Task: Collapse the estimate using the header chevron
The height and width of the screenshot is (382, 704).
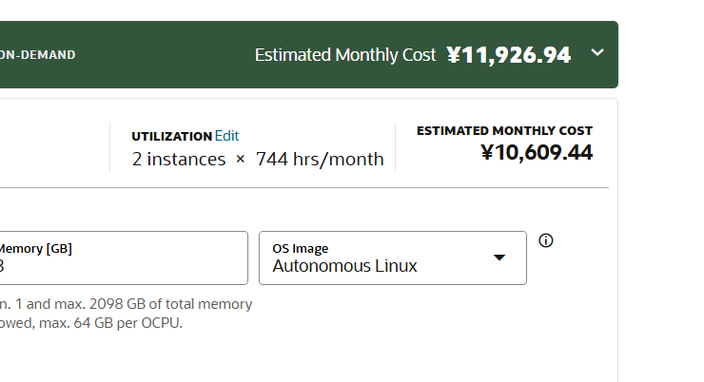Action: click(597, 53)
